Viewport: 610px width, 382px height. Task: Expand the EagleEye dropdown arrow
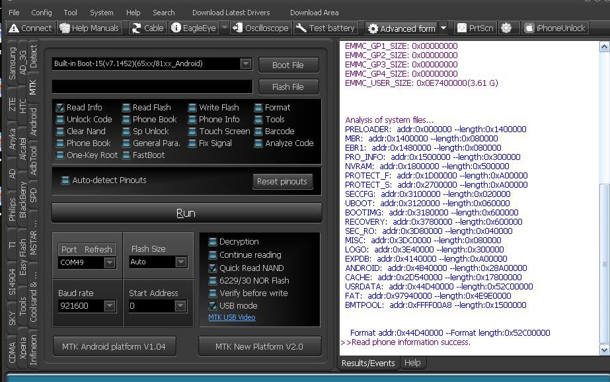pos(225,28)
